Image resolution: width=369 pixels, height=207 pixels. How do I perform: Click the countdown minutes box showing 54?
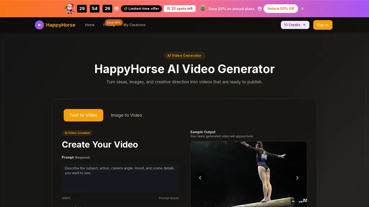(x=95, y=9)
